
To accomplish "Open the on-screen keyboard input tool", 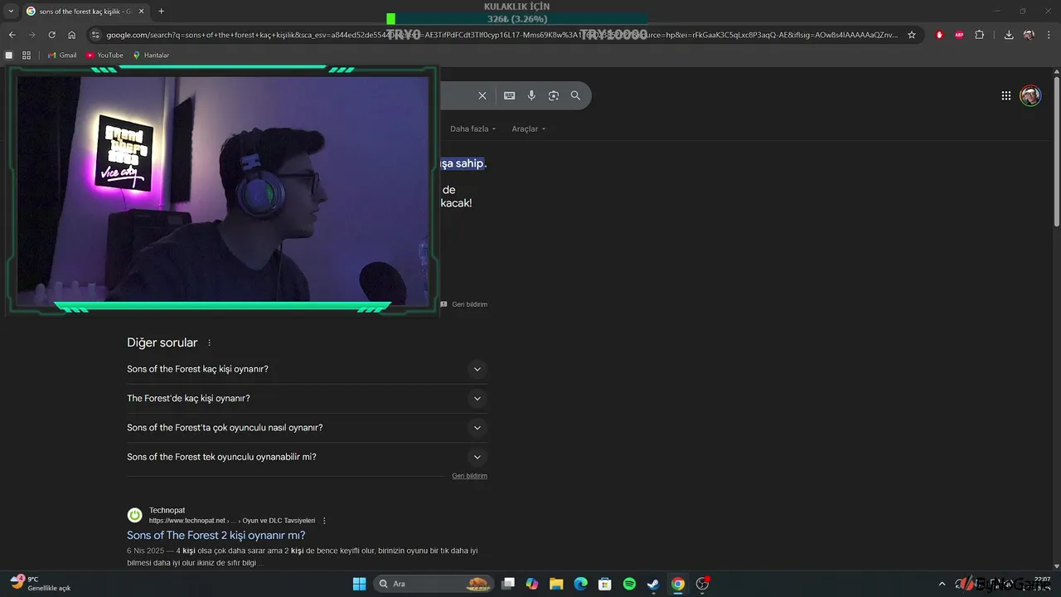I will tap(509, 95).
